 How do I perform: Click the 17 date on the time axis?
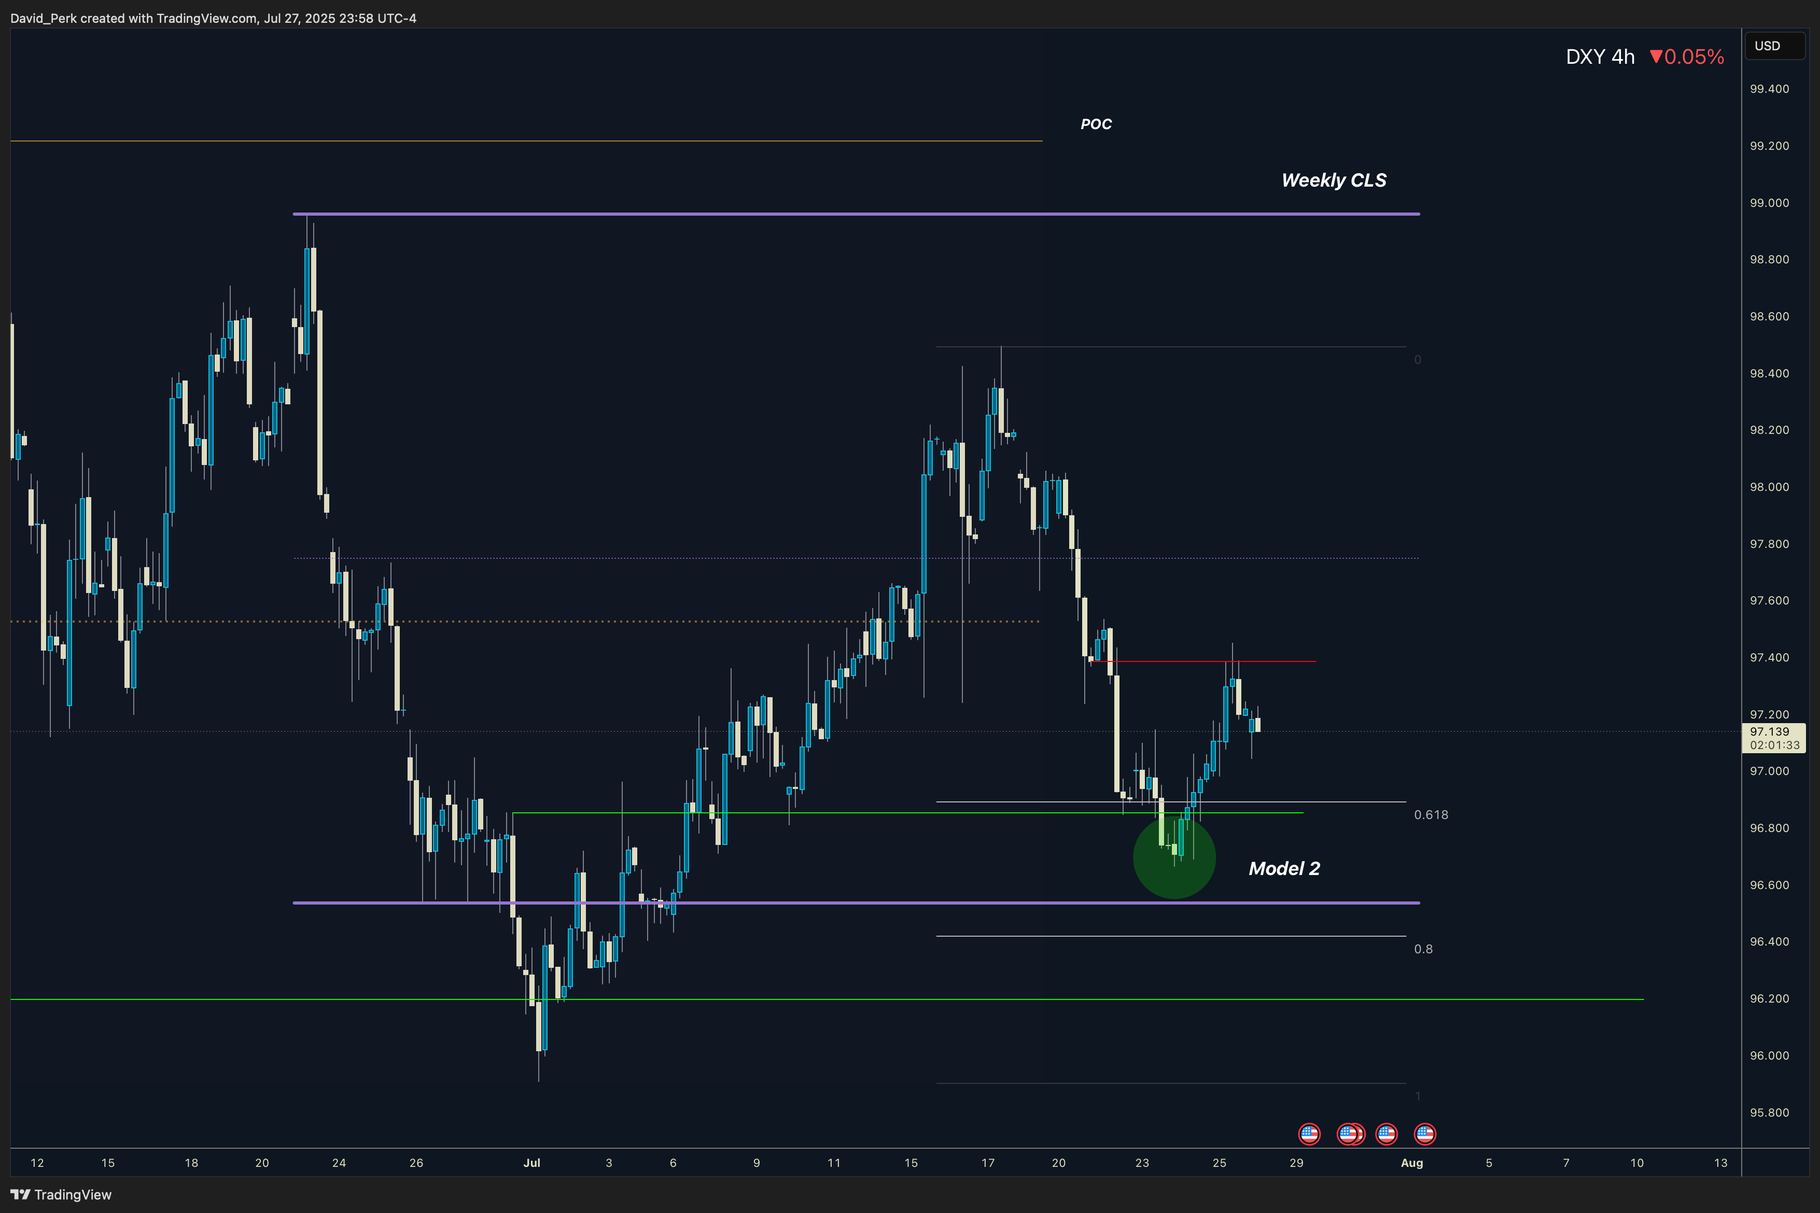coord(988,1163)
